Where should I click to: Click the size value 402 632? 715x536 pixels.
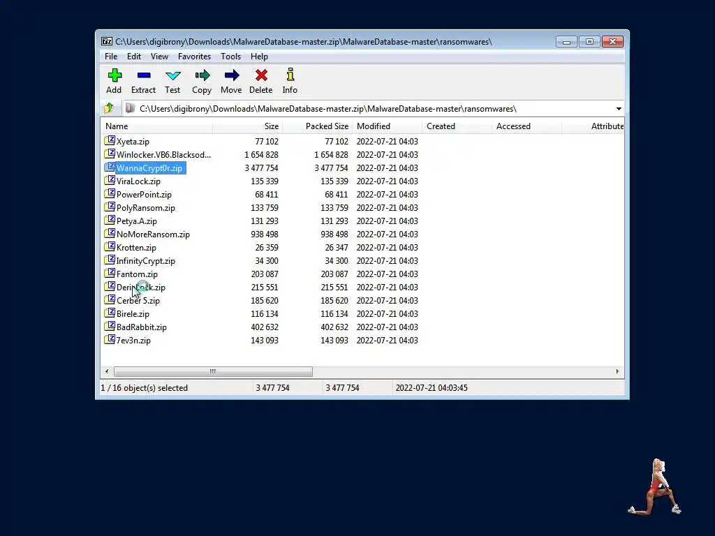(265, 327)
